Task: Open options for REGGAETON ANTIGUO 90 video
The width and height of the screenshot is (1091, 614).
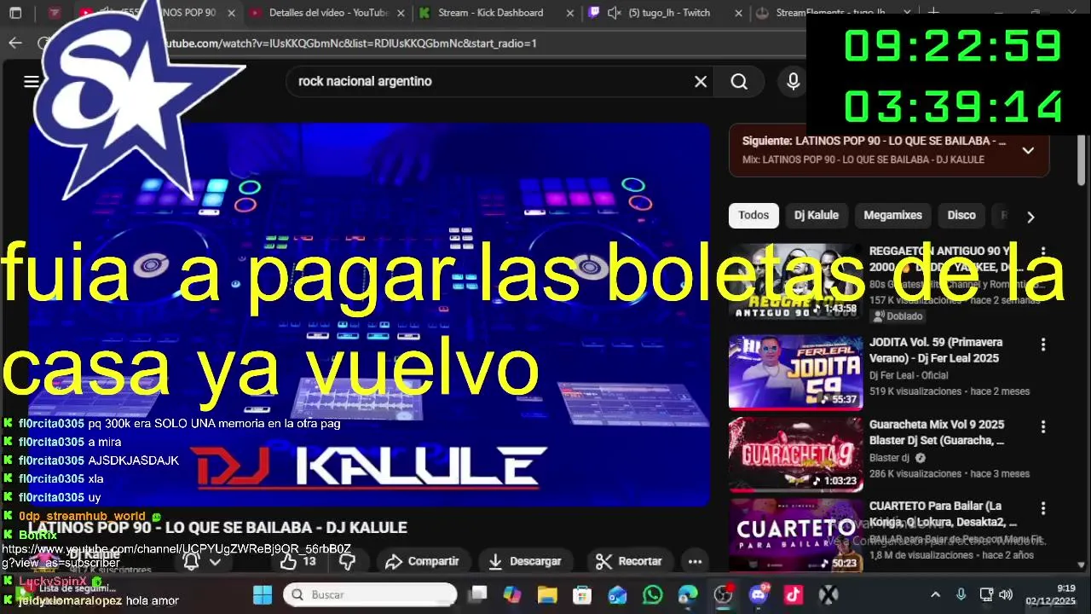Action: tap(1042, 253)
